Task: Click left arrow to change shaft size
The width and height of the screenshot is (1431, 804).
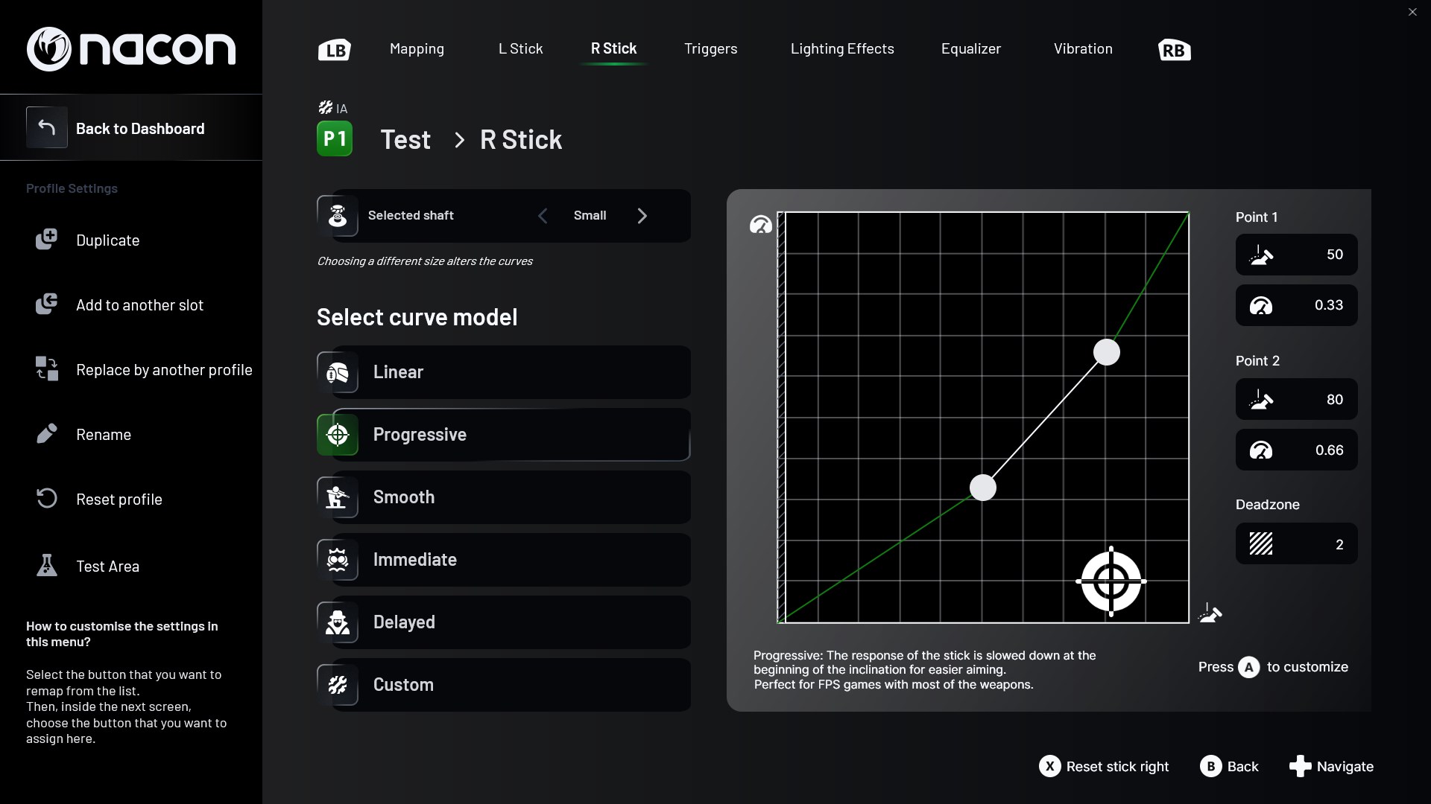Action: coord(543,216)
